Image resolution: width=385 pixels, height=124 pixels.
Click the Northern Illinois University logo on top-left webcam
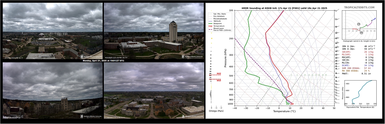(91, 57)
